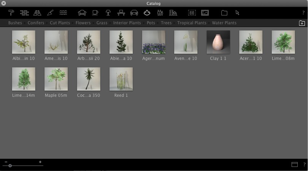
Task: Choose the Clay 1 1 pot thumbnail
Action: pyautogui.click(x=218, y=42)
